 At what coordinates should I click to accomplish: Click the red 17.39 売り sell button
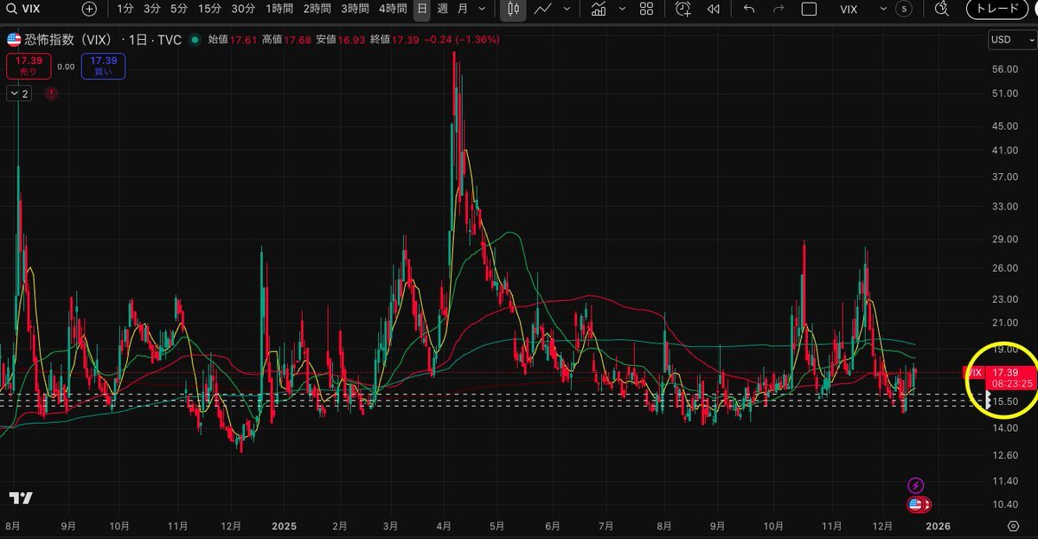coord(29,66)
